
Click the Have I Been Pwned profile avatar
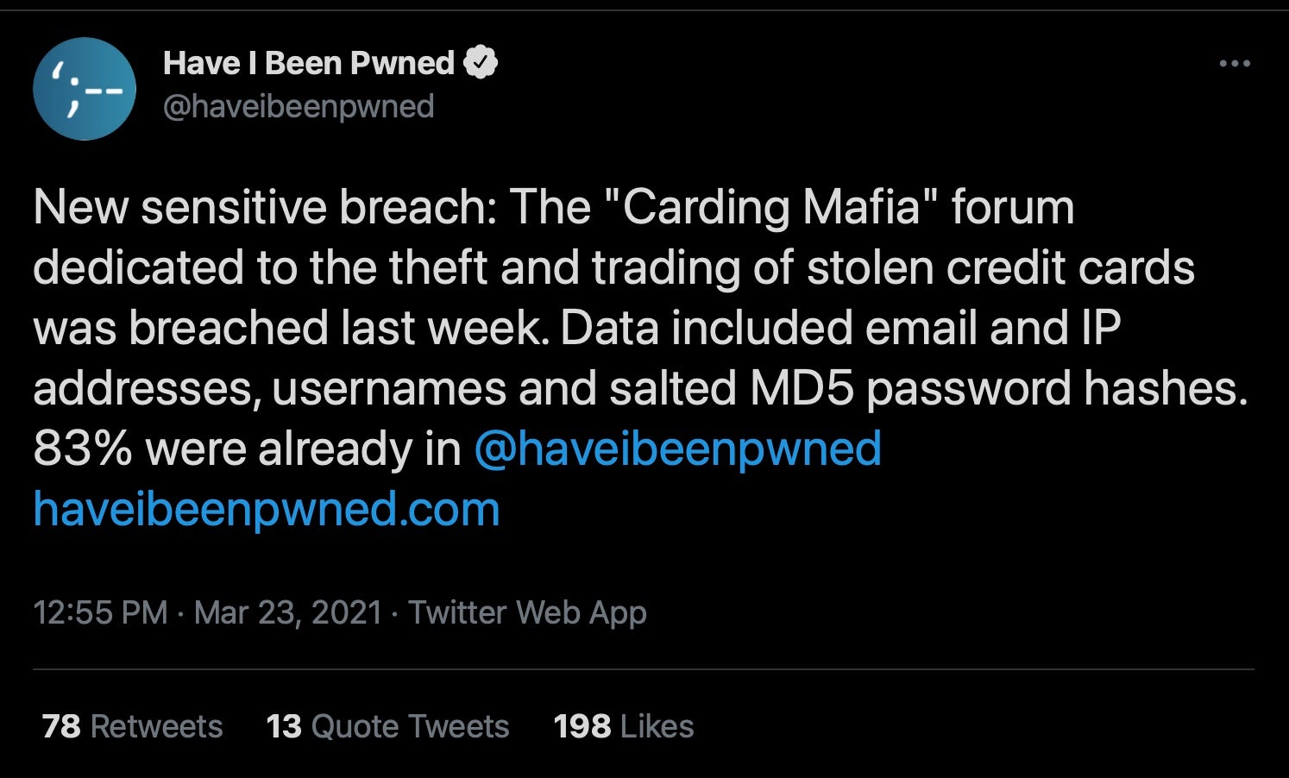(84, 89)
